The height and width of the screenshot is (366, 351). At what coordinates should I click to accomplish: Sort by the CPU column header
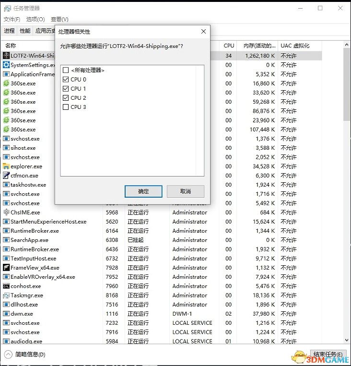click(228, 46)
